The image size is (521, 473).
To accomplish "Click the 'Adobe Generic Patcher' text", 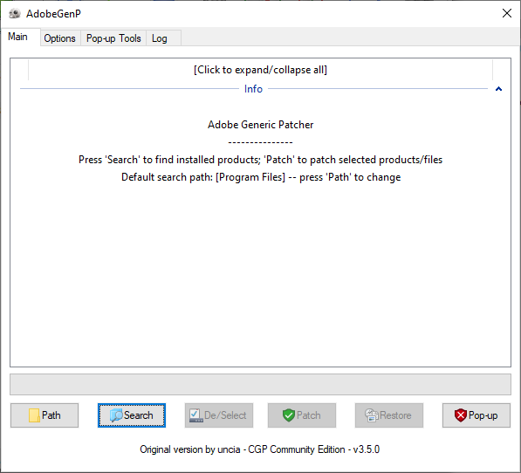I will 260,125.
